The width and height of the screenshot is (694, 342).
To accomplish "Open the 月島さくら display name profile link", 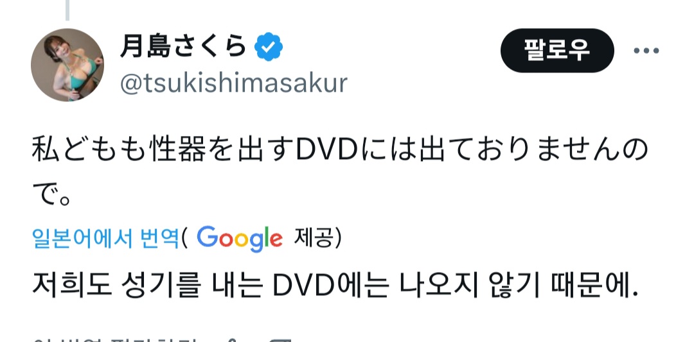I will tap(182, 46).
